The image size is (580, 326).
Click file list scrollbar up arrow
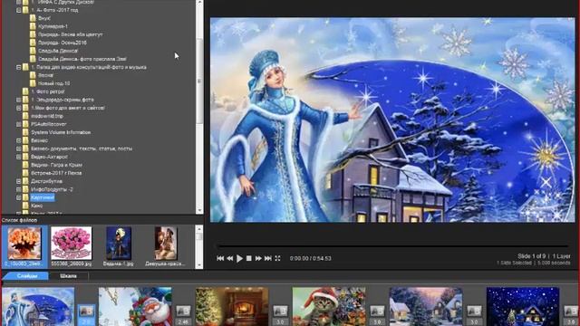point(199,228)
